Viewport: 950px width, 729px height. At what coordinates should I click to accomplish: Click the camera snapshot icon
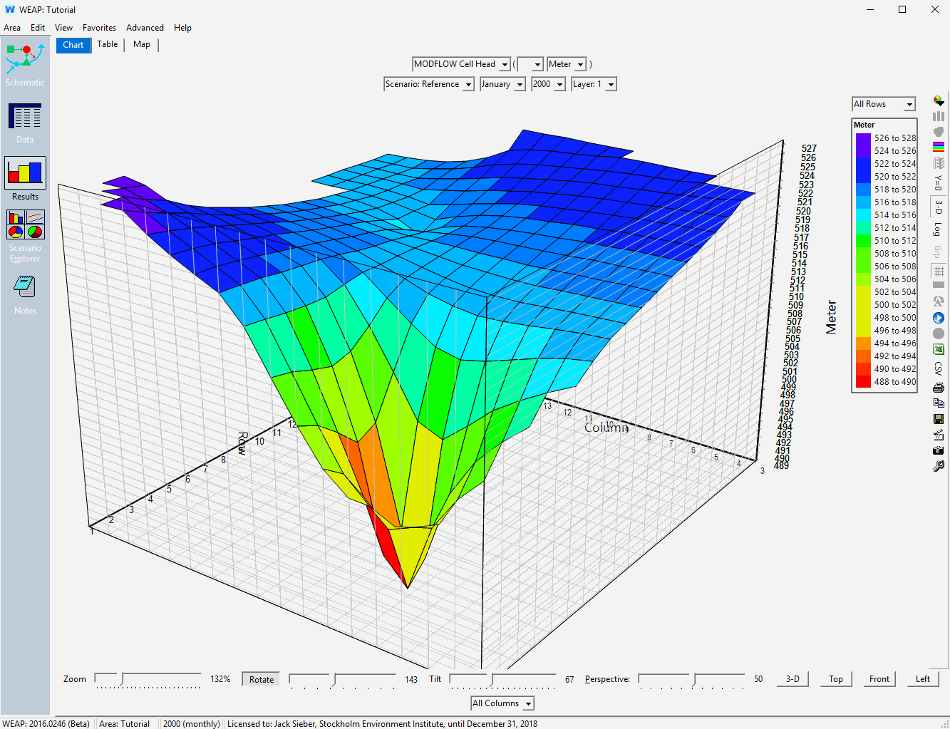pos(939,450)
